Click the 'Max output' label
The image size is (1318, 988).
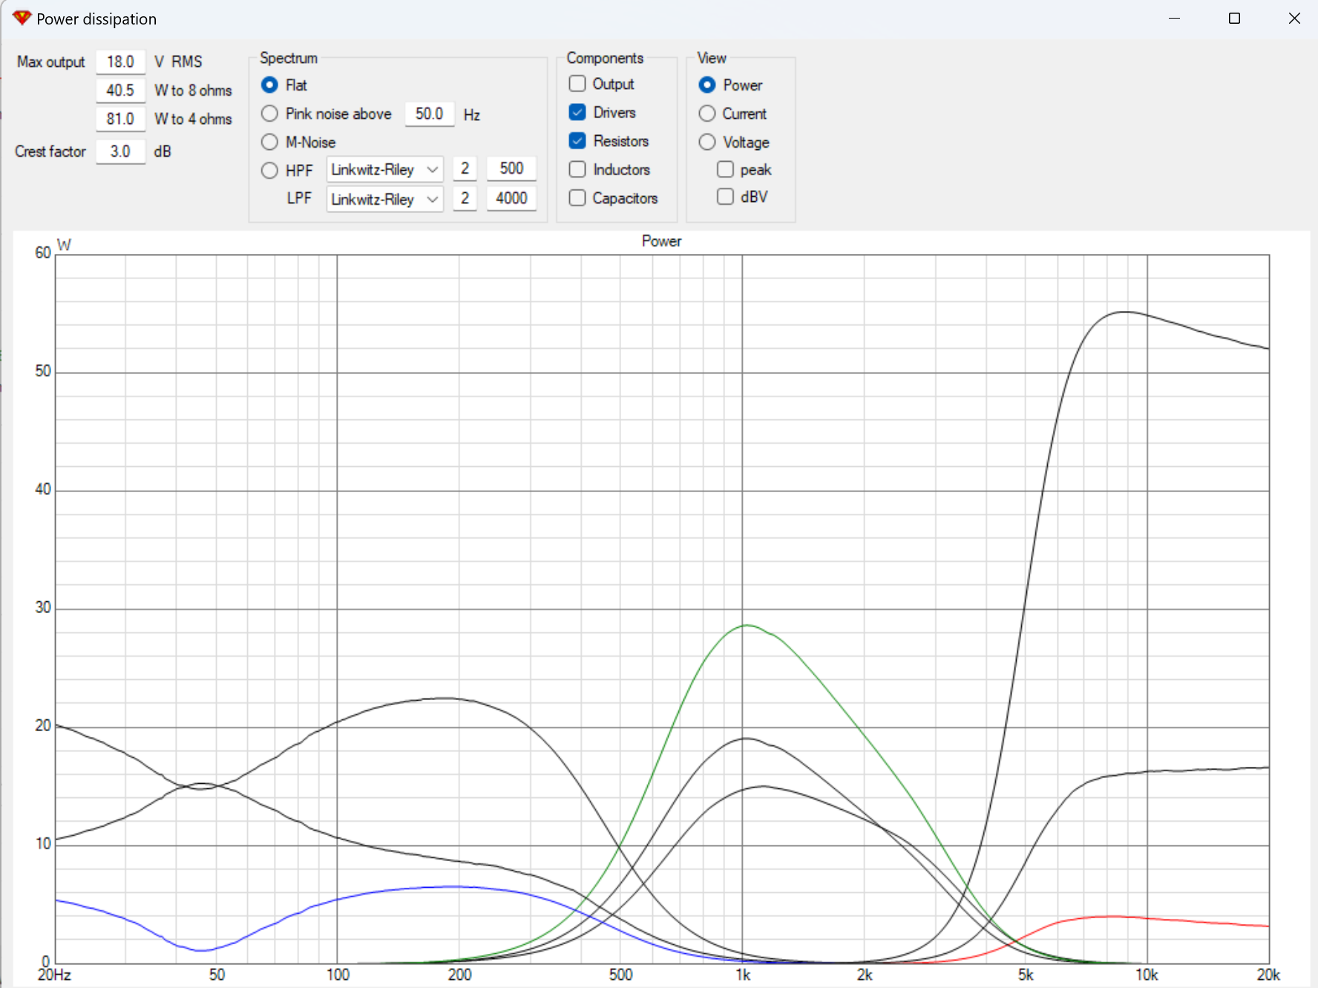[x=51, y=62]
